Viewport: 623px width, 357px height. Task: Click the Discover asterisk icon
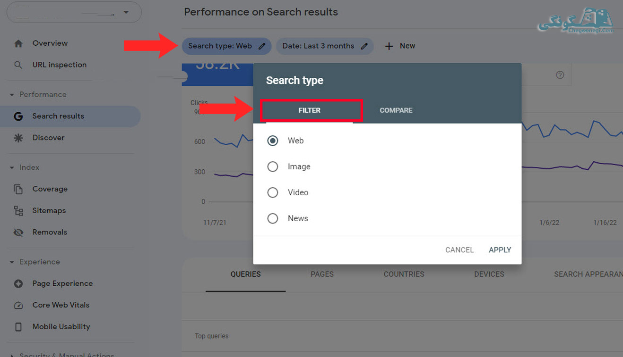18,138
